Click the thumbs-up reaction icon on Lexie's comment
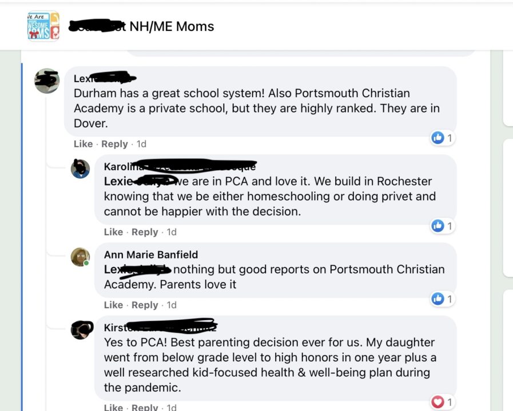Image resolution: width=513 pixels, height=411 pixels. coord(438,138)
